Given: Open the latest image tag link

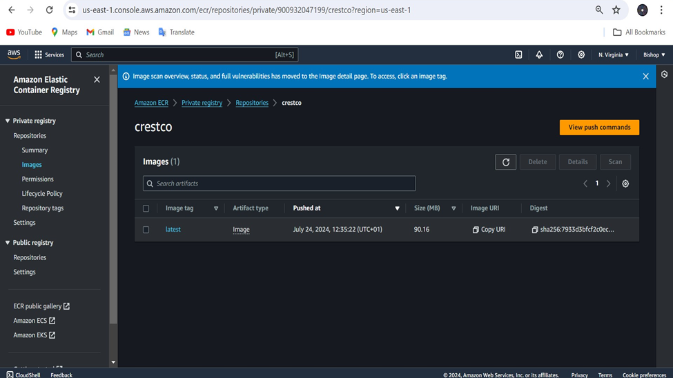Looking at the screenshot, I should [x=173, y=230].
